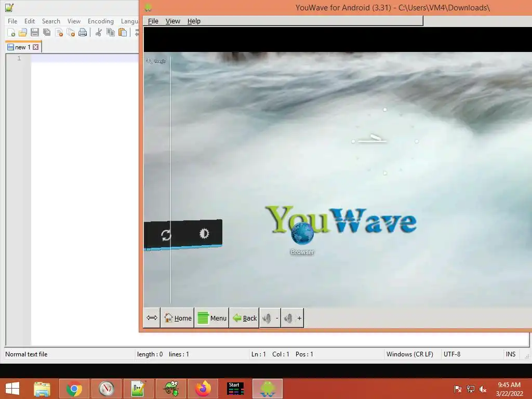Click the 'length : 0 lines : 1' status field
Viewport: 532px width, 399px height.
pyautogui.click(x=163, y=354)
